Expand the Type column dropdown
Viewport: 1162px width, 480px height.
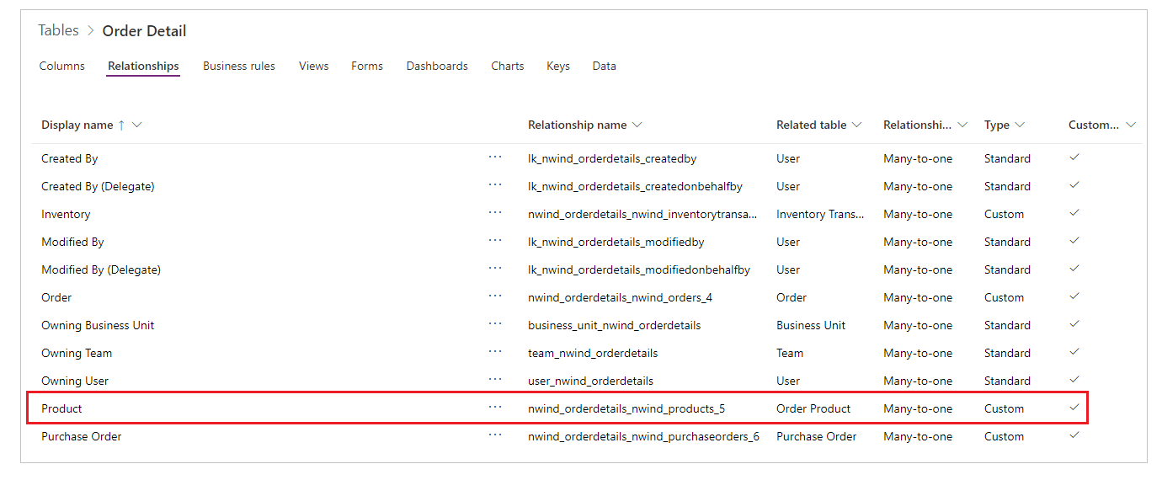pyautogui.click(x=1020, y=125)
